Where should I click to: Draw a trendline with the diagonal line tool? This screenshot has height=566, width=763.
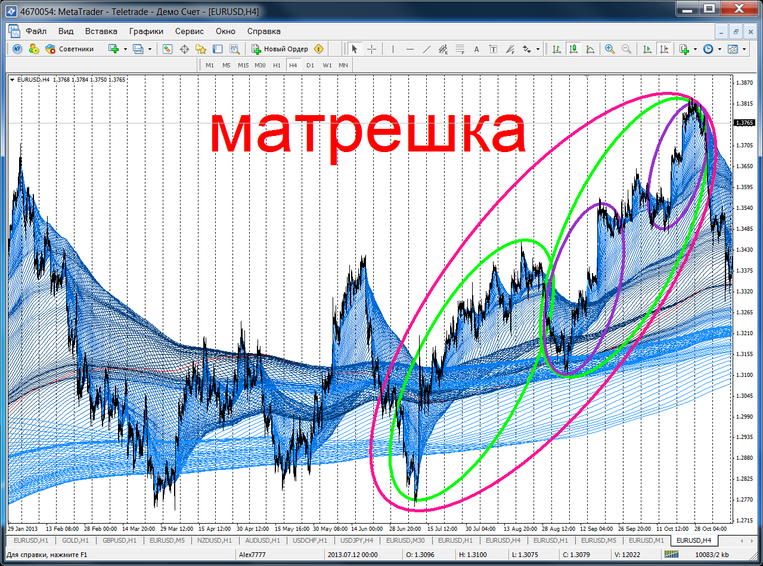(x=426, y=49)
